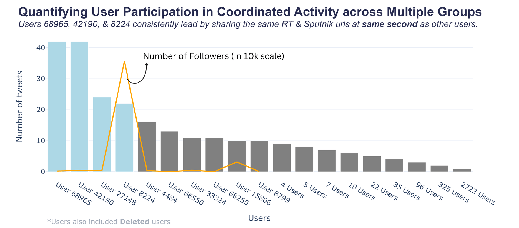Select the gray User 4484 bar

[x=147, y=147]
